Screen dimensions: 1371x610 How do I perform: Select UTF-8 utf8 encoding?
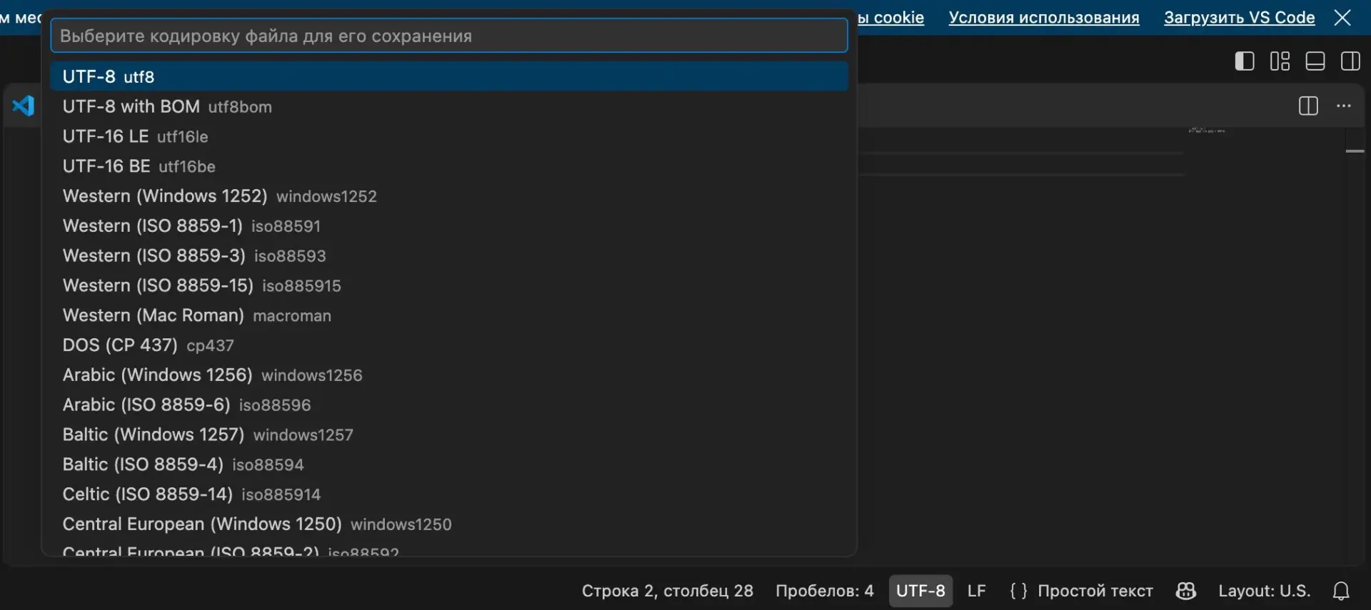449,76
